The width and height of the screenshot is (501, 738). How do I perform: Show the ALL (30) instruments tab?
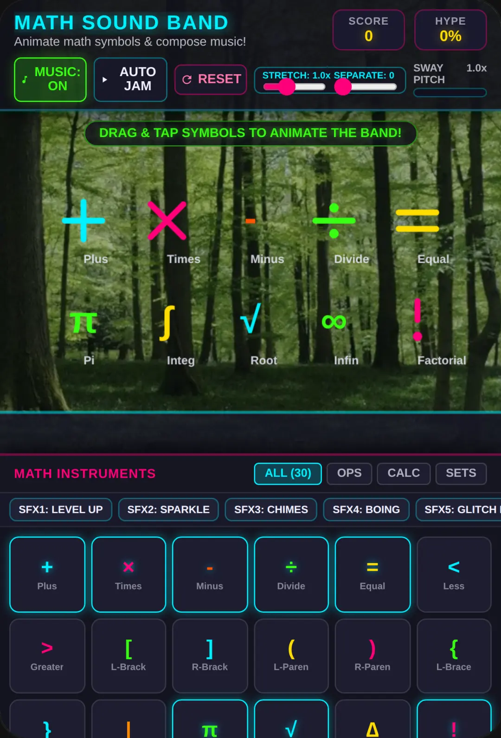tap(288, 473)
